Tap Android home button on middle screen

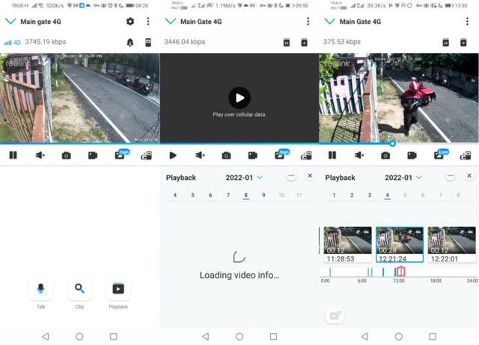tap(239, 337)
